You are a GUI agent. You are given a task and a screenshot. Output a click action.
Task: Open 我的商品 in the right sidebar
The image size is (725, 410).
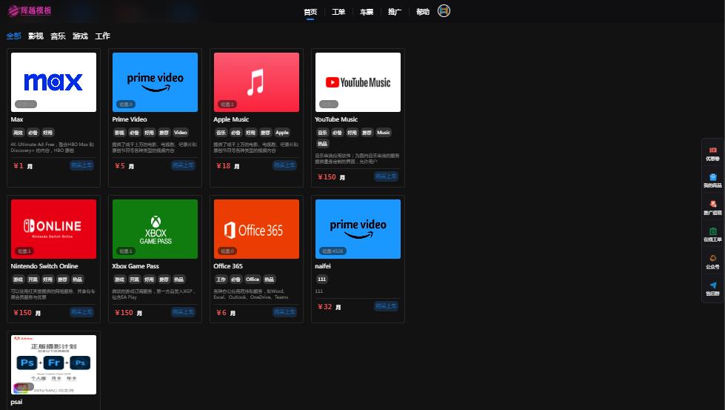[x=712, y=180]
